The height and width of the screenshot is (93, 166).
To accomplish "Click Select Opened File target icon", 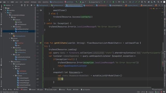I will point(22,5).
